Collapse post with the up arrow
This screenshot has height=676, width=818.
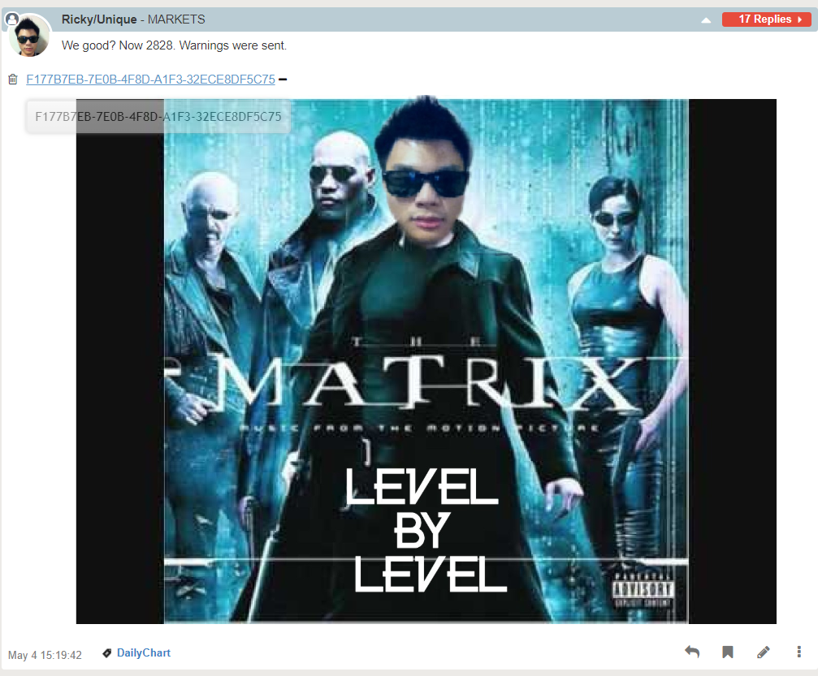tap(706, 20)
